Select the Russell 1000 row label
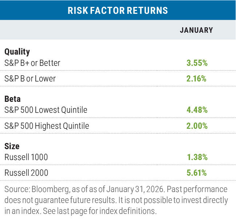The image size is (236, 219). coord(26,157)
